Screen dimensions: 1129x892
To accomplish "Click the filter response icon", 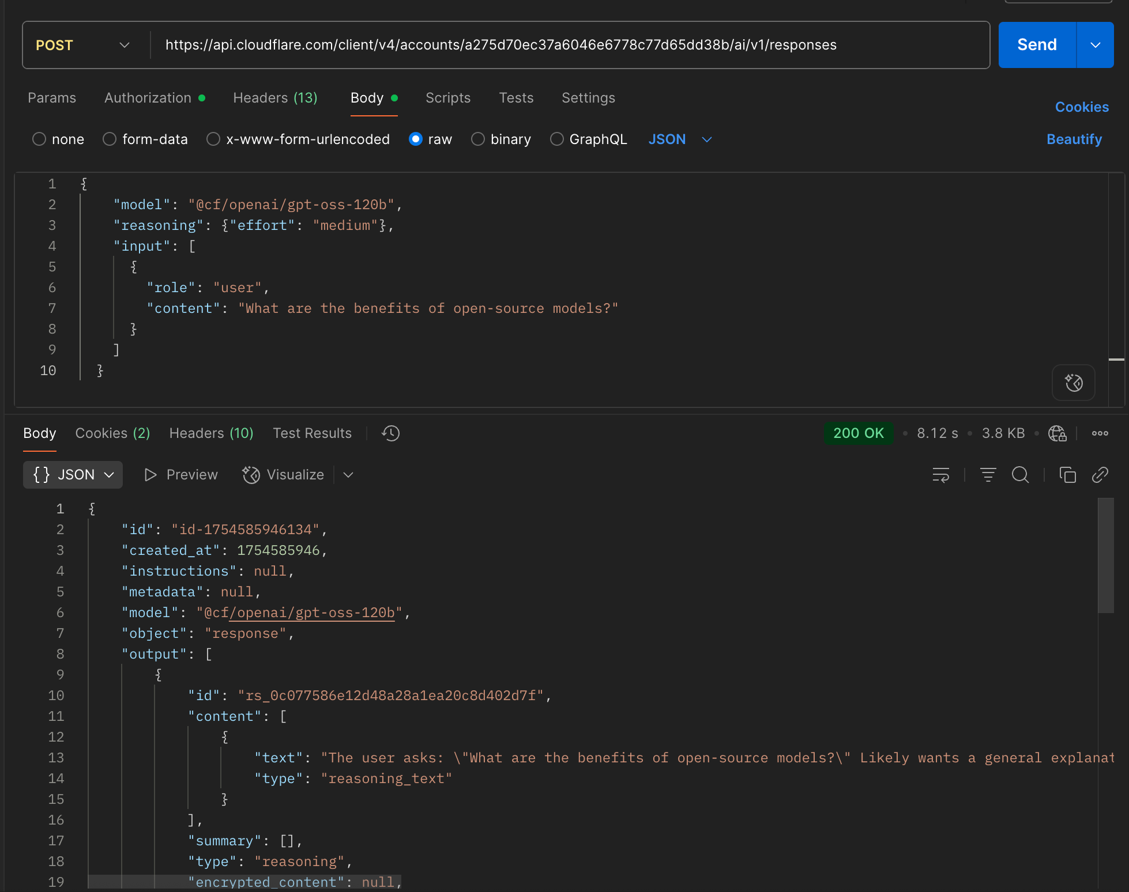I will point(988,475).
